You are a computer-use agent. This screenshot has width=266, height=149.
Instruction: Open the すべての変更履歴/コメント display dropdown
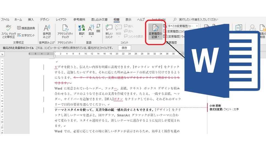click(x=183, y=26)
